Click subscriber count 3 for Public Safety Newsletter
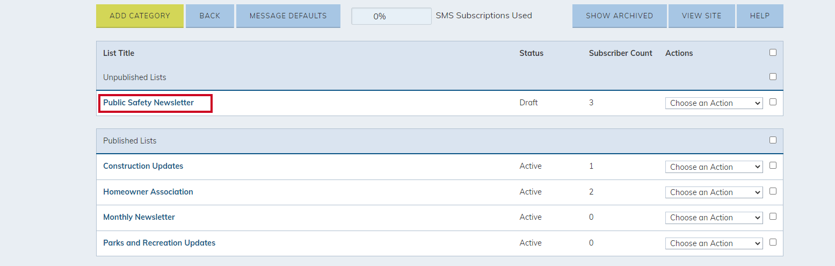Screen dimensions: 835x266 pos(591,103)
